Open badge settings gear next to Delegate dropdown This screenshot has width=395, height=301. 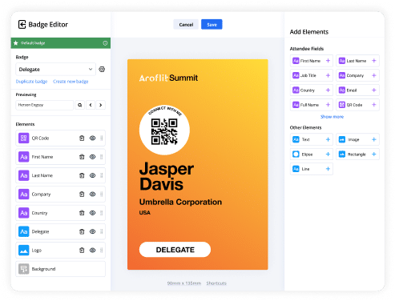tap(102, 70)
